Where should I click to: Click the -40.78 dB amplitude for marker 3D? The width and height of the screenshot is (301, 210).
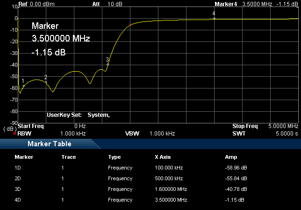point(234,189)
